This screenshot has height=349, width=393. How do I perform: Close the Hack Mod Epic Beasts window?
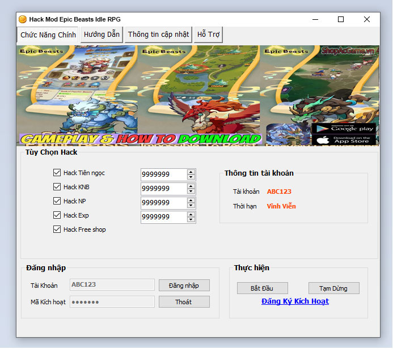click(367, 19)
